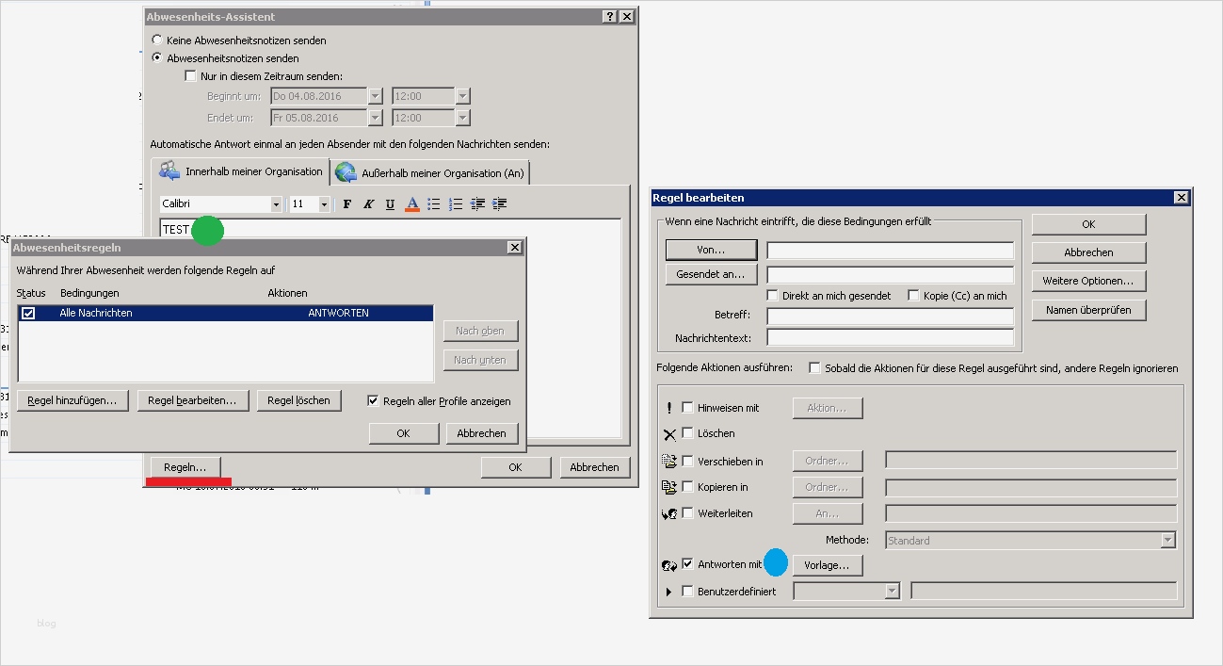Open the 'Beginnt um' date dropdown
Image resolution: width=1223 pixels, height=666 pixels.
375,95
